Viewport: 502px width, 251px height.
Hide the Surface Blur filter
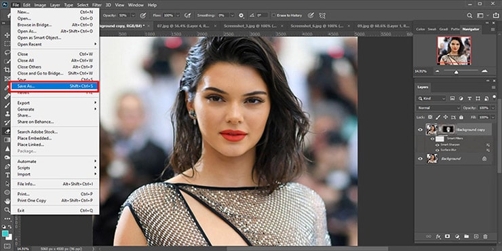pyautogui.click(x=437, y=150)
